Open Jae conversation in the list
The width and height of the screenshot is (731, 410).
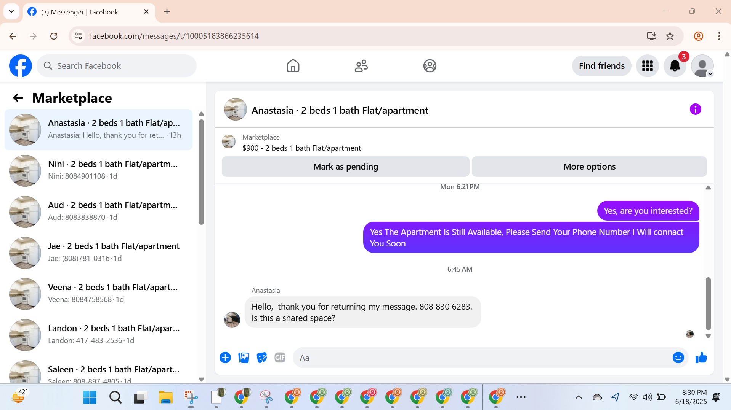point(98,253)
